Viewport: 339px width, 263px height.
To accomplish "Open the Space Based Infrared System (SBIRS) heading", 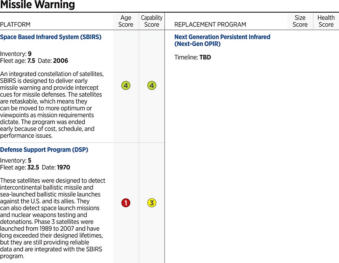I will 51,37.
